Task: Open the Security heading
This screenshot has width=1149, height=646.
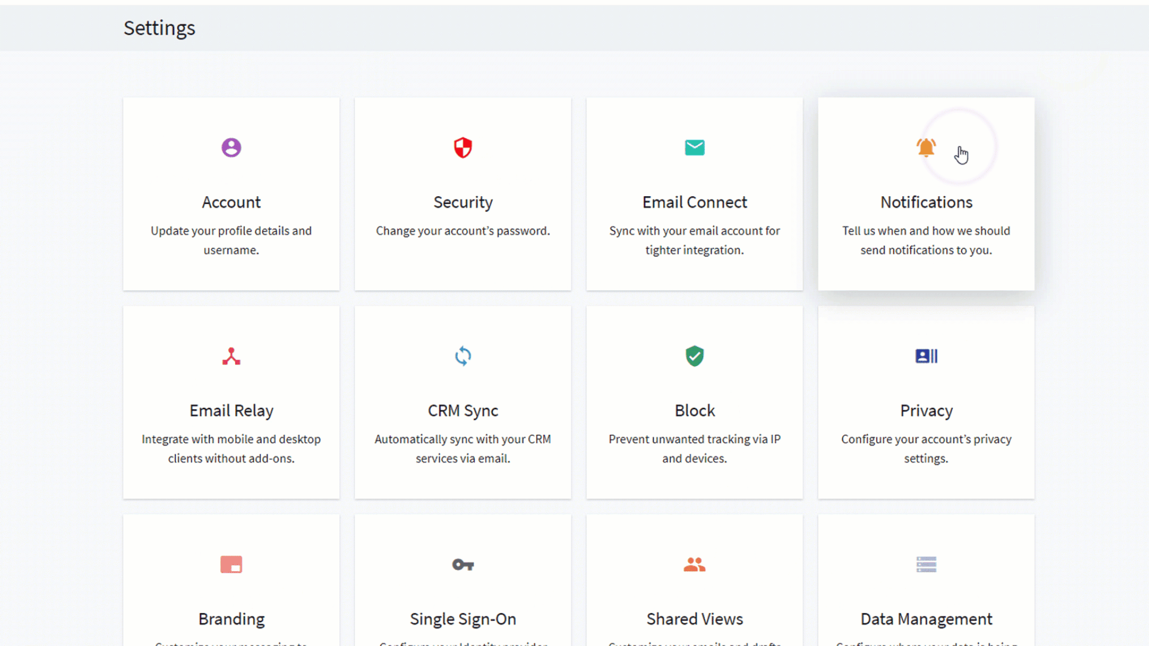Action: (463, 203)
